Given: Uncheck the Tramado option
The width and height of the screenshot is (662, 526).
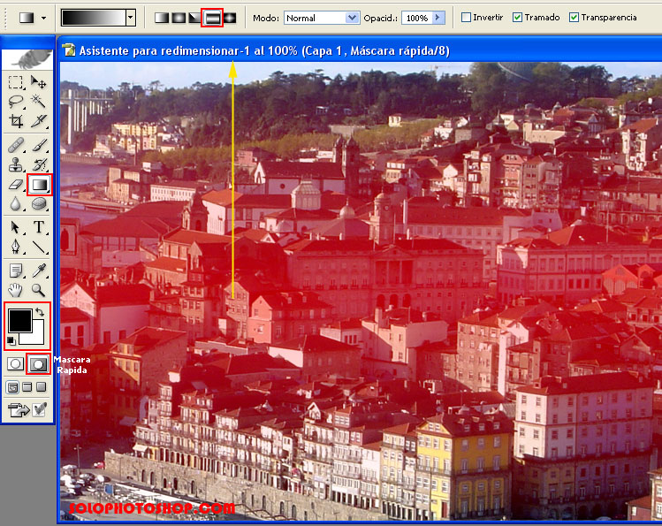Looking at the screenshot, I should pos(518,18).
